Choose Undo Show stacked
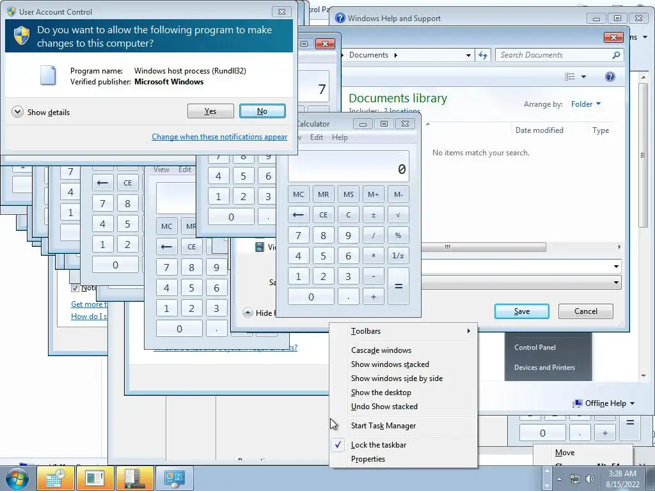 [x=404, y=407]
